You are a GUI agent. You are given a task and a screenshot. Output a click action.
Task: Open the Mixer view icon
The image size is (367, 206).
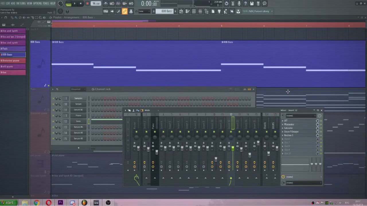[200, 11]
